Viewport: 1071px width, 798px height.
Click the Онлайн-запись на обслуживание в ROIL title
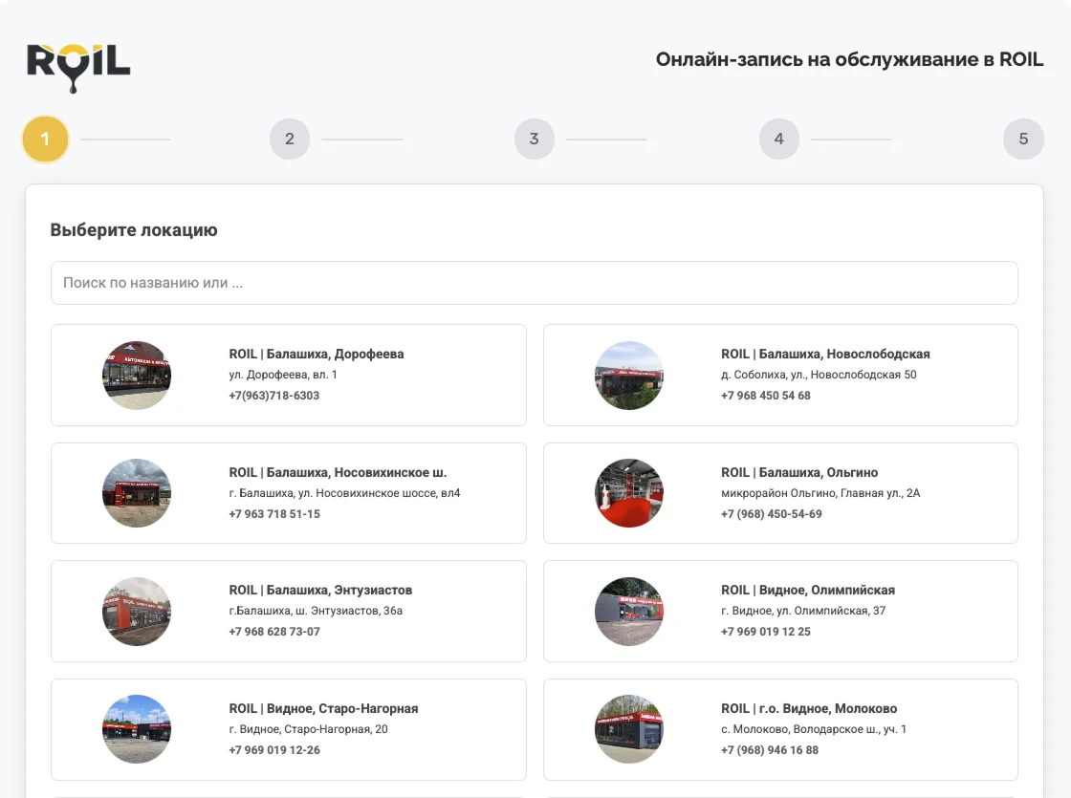pos(850,60)
